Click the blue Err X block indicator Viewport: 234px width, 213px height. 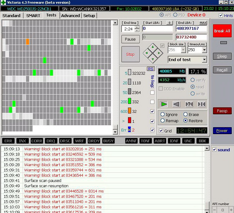coord(129,130)
